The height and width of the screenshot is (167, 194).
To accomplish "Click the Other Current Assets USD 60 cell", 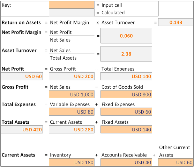I will point(176,162).
